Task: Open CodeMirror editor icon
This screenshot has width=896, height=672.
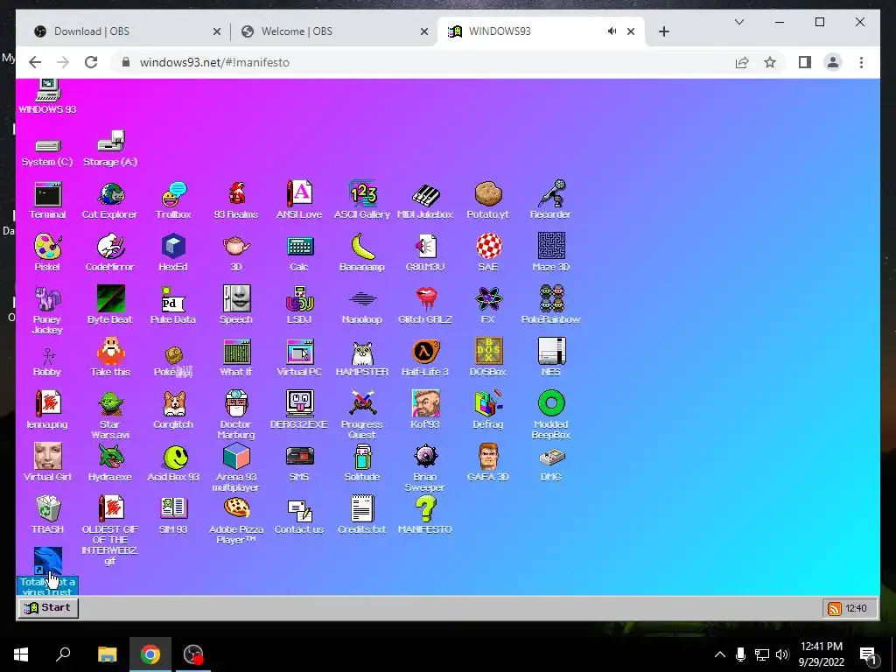Action: 110,253
